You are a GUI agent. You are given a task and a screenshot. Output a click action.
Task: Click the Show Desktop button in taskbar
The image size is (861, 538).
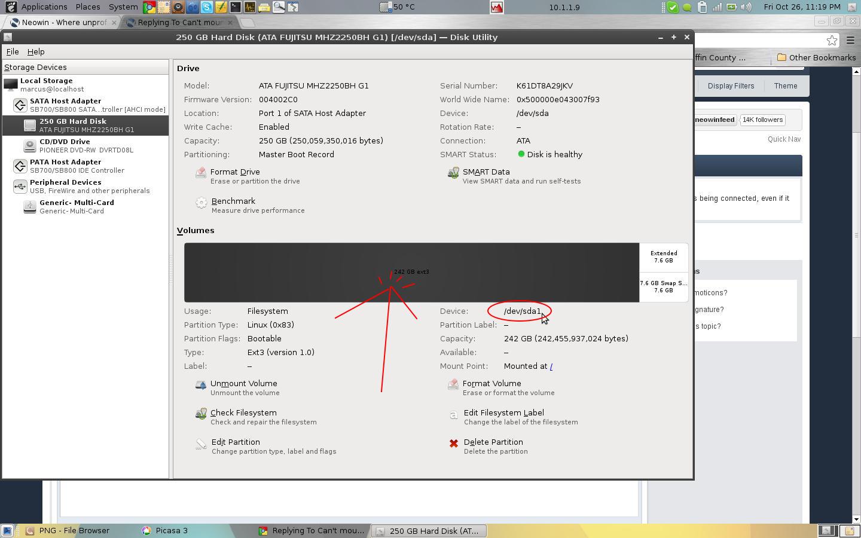coord(7,531)
